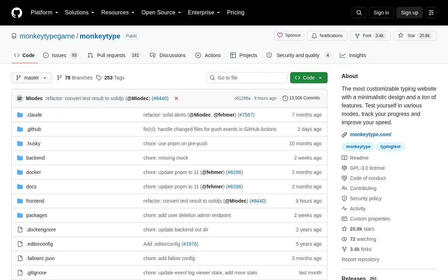Click Report repository link

pyautogui.click(x=360, y=259)
